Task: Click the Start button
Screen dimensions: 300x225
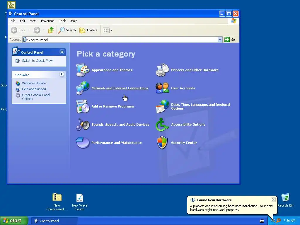Action: [x=14, y=221]
